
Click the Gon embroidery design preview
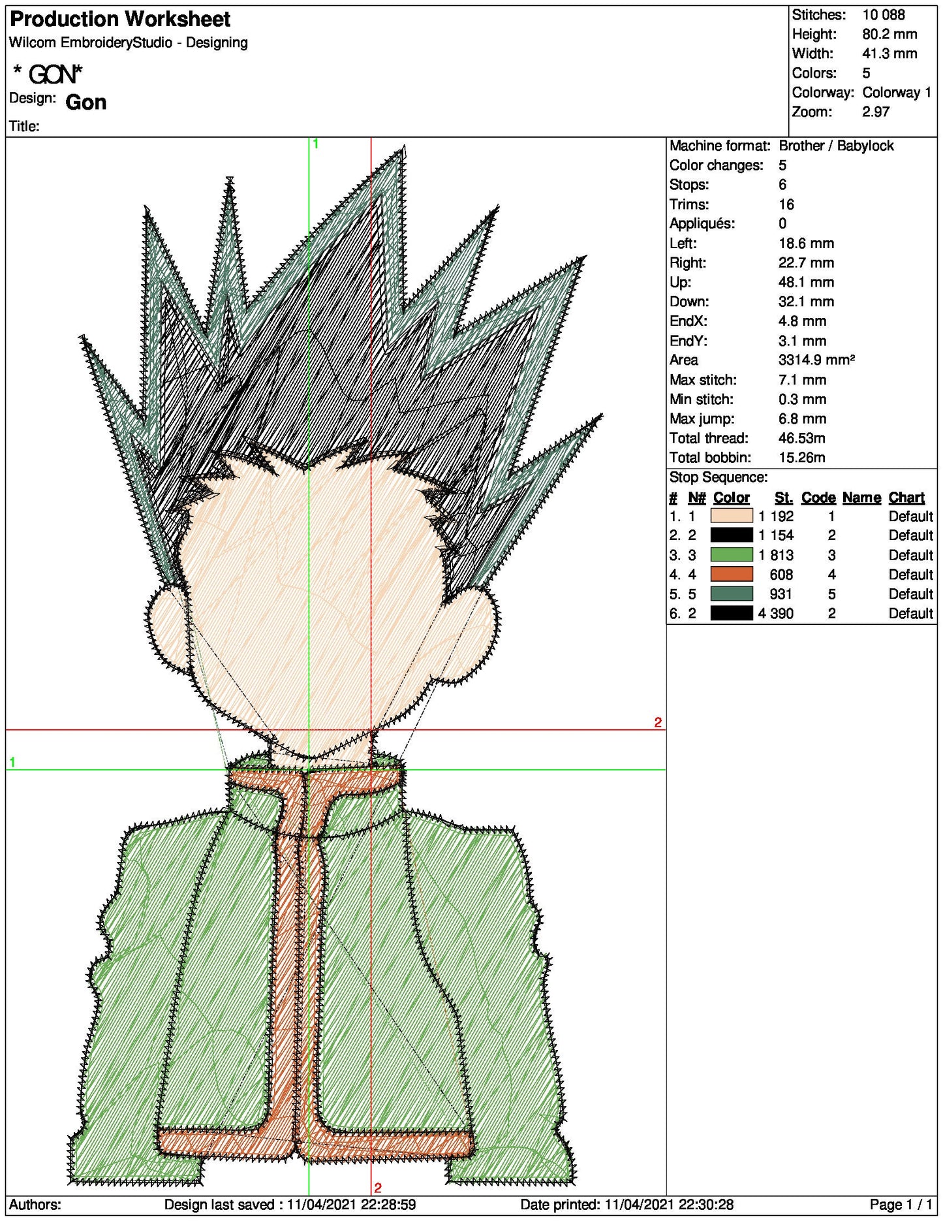point(335,666)
